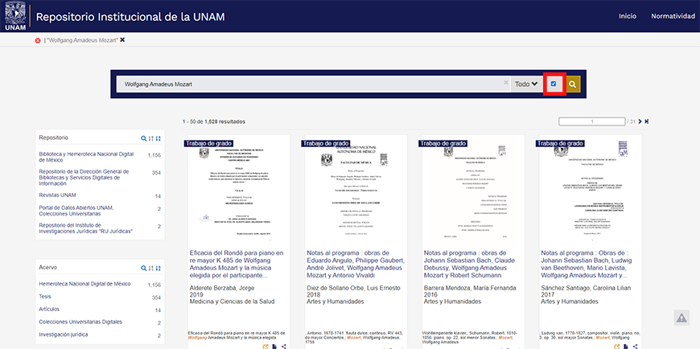Click the search input containing Wolfgang Amadeus Mozart
This screenshot has height=349, width=700.
point(312,84)
